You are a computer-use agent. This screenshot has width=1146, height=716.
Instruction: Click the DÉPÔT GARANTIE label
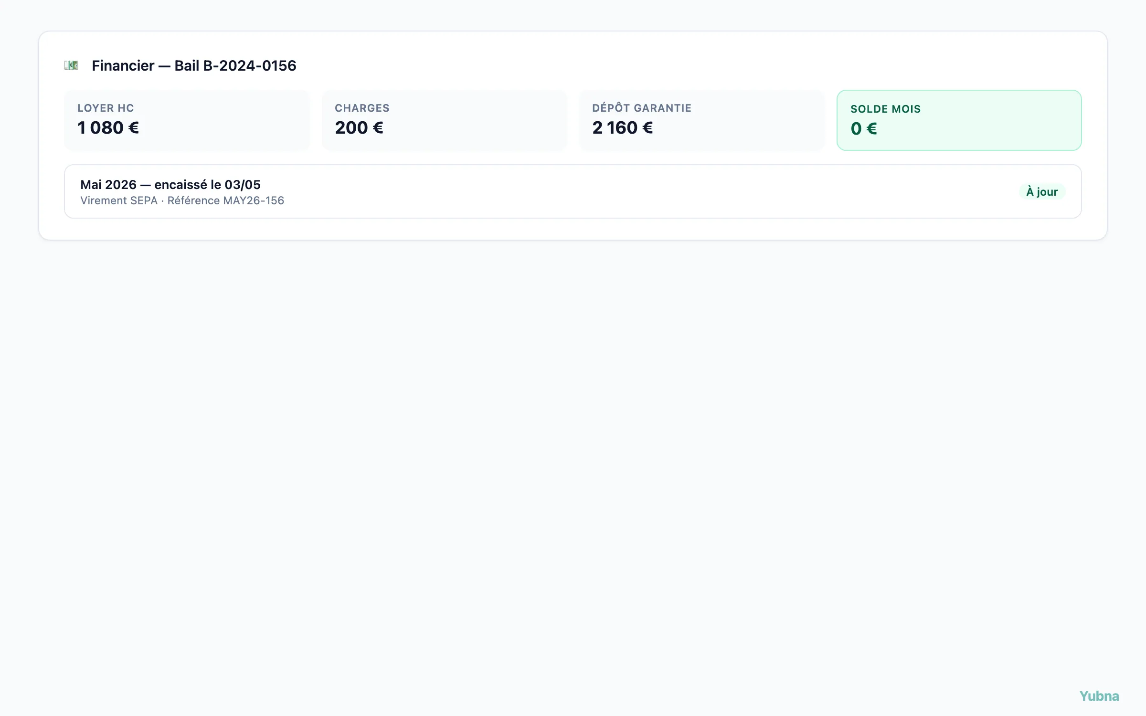[x=642, y=108]
